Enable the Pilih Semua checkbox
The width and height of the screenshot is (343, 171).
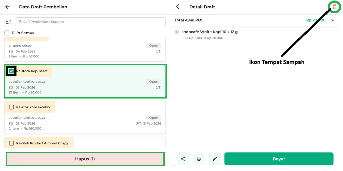click(x=7, y=33)
